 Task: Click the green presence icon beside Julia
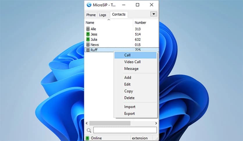(88, 39)
